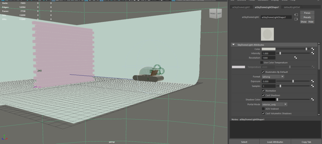322x144 pixels.
Task: Switch to the aiSkyDomeLight1 tab
Action: pyautogui.click(x=241, y=7)
